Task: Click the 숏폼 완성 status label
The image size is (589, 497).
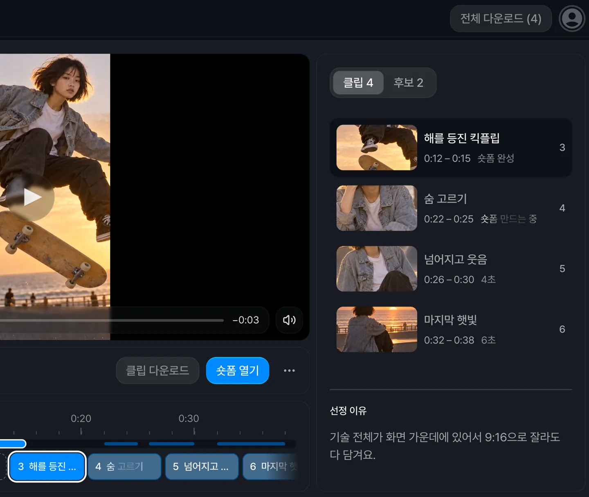Action: coord(496,158)
